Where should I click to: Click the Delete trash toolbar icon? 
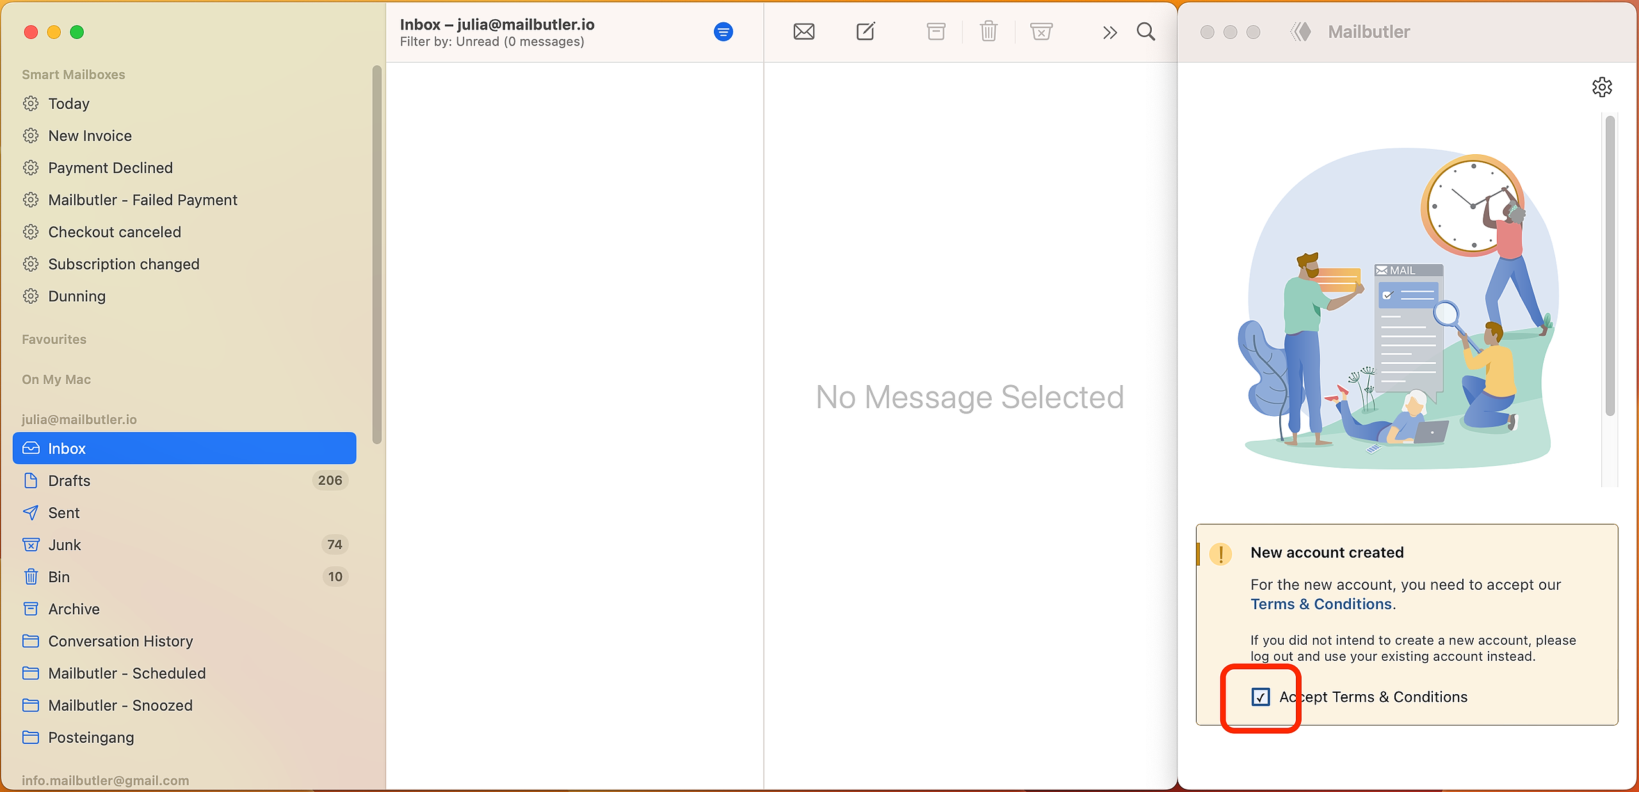(x=989, y=31)
